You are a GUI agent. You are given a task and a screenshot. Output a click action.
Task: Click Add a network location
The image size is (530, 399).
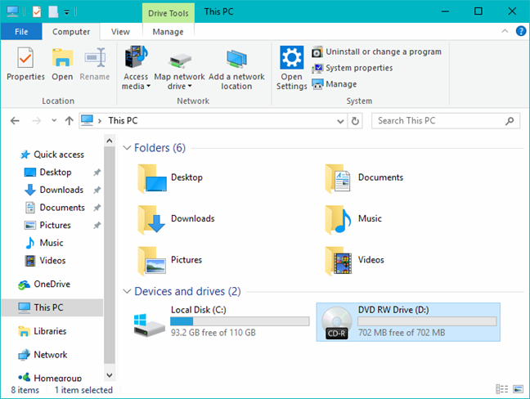pos(236,68)
